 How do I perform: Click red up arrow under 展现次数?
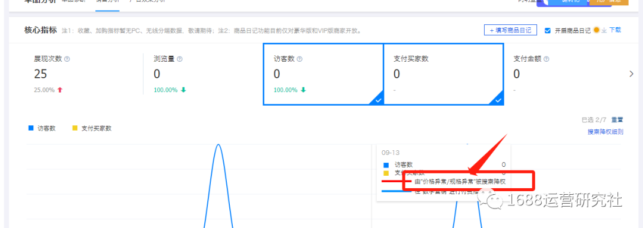point(60,90)
